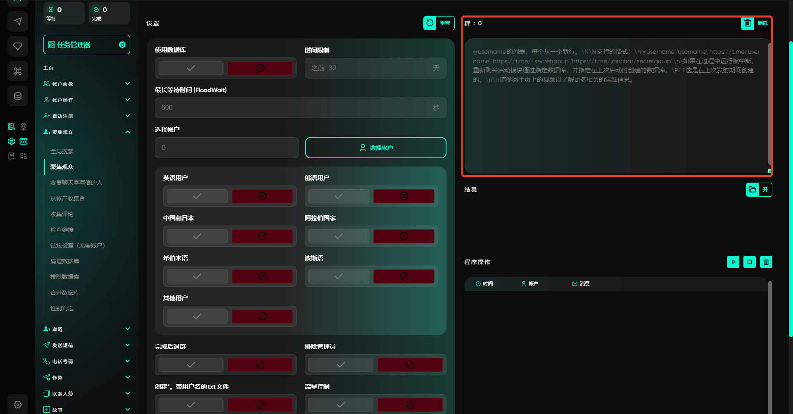The width and height of the screenshot is (793, 414).
Task: Click the database icon in left sidebar
Action: 18,96
